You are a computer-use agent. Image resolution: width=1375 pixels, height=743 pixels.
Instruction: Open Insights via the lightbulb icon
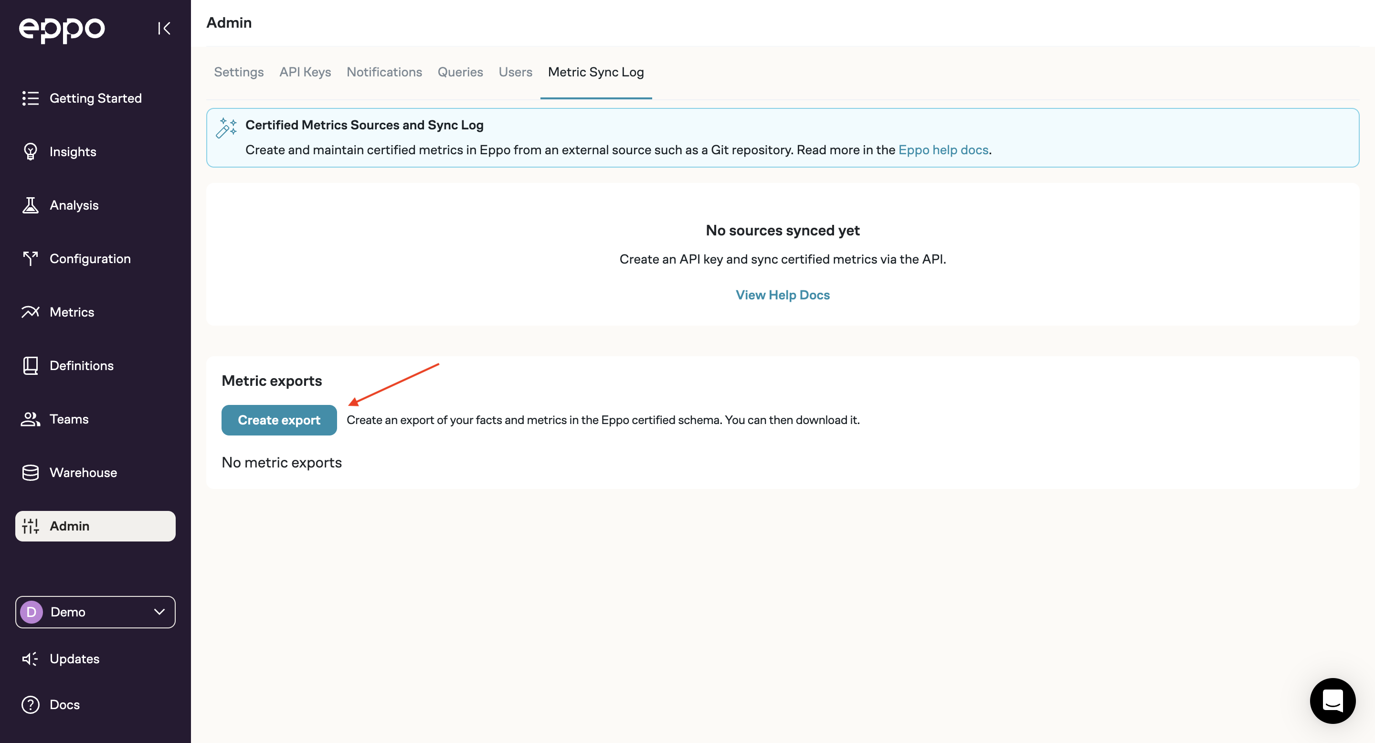tap(31, 151)
